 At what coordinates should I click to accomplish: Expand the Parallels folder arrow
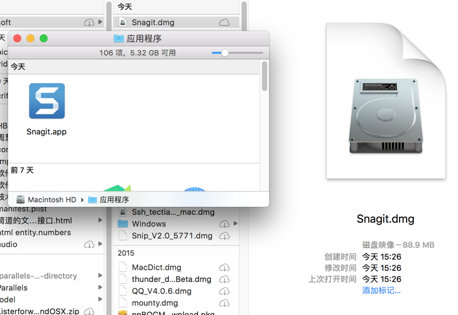(100, 288)
